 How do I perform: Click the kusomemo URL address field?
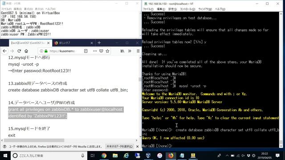point(62,51)
